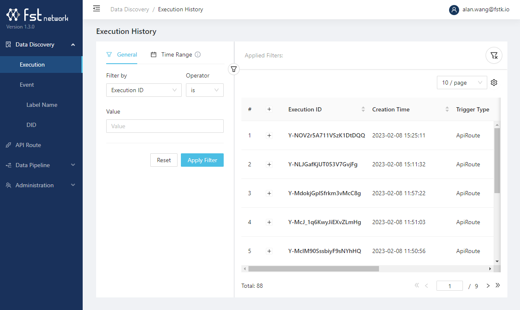Open the Operator dropdown
Screen dimensions: 520x310
click(x=204, y=90)
